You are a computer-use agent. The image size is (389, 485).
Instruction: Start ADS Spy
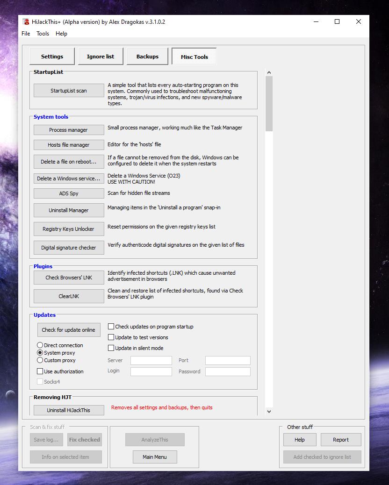[x=69, y=193]
